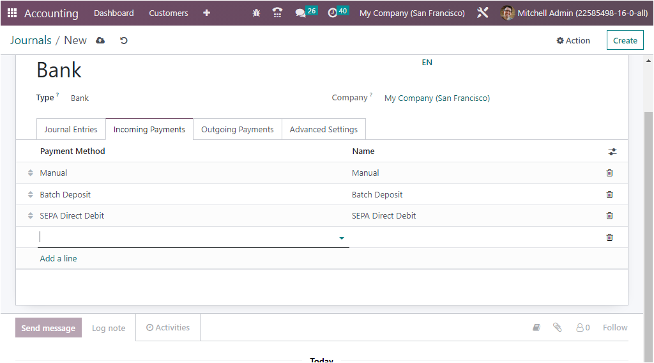Expand the payment method dropdown arrow
Image resolution: width=654 pixels, height=363 pixels.
coord(342,238)
